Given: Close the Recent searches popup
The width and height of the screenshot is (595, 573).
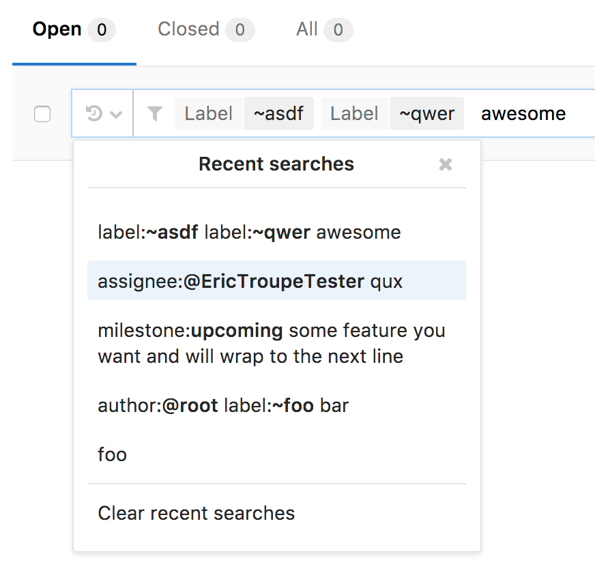Looking at the screenshot, I should (x=446, y=164).
